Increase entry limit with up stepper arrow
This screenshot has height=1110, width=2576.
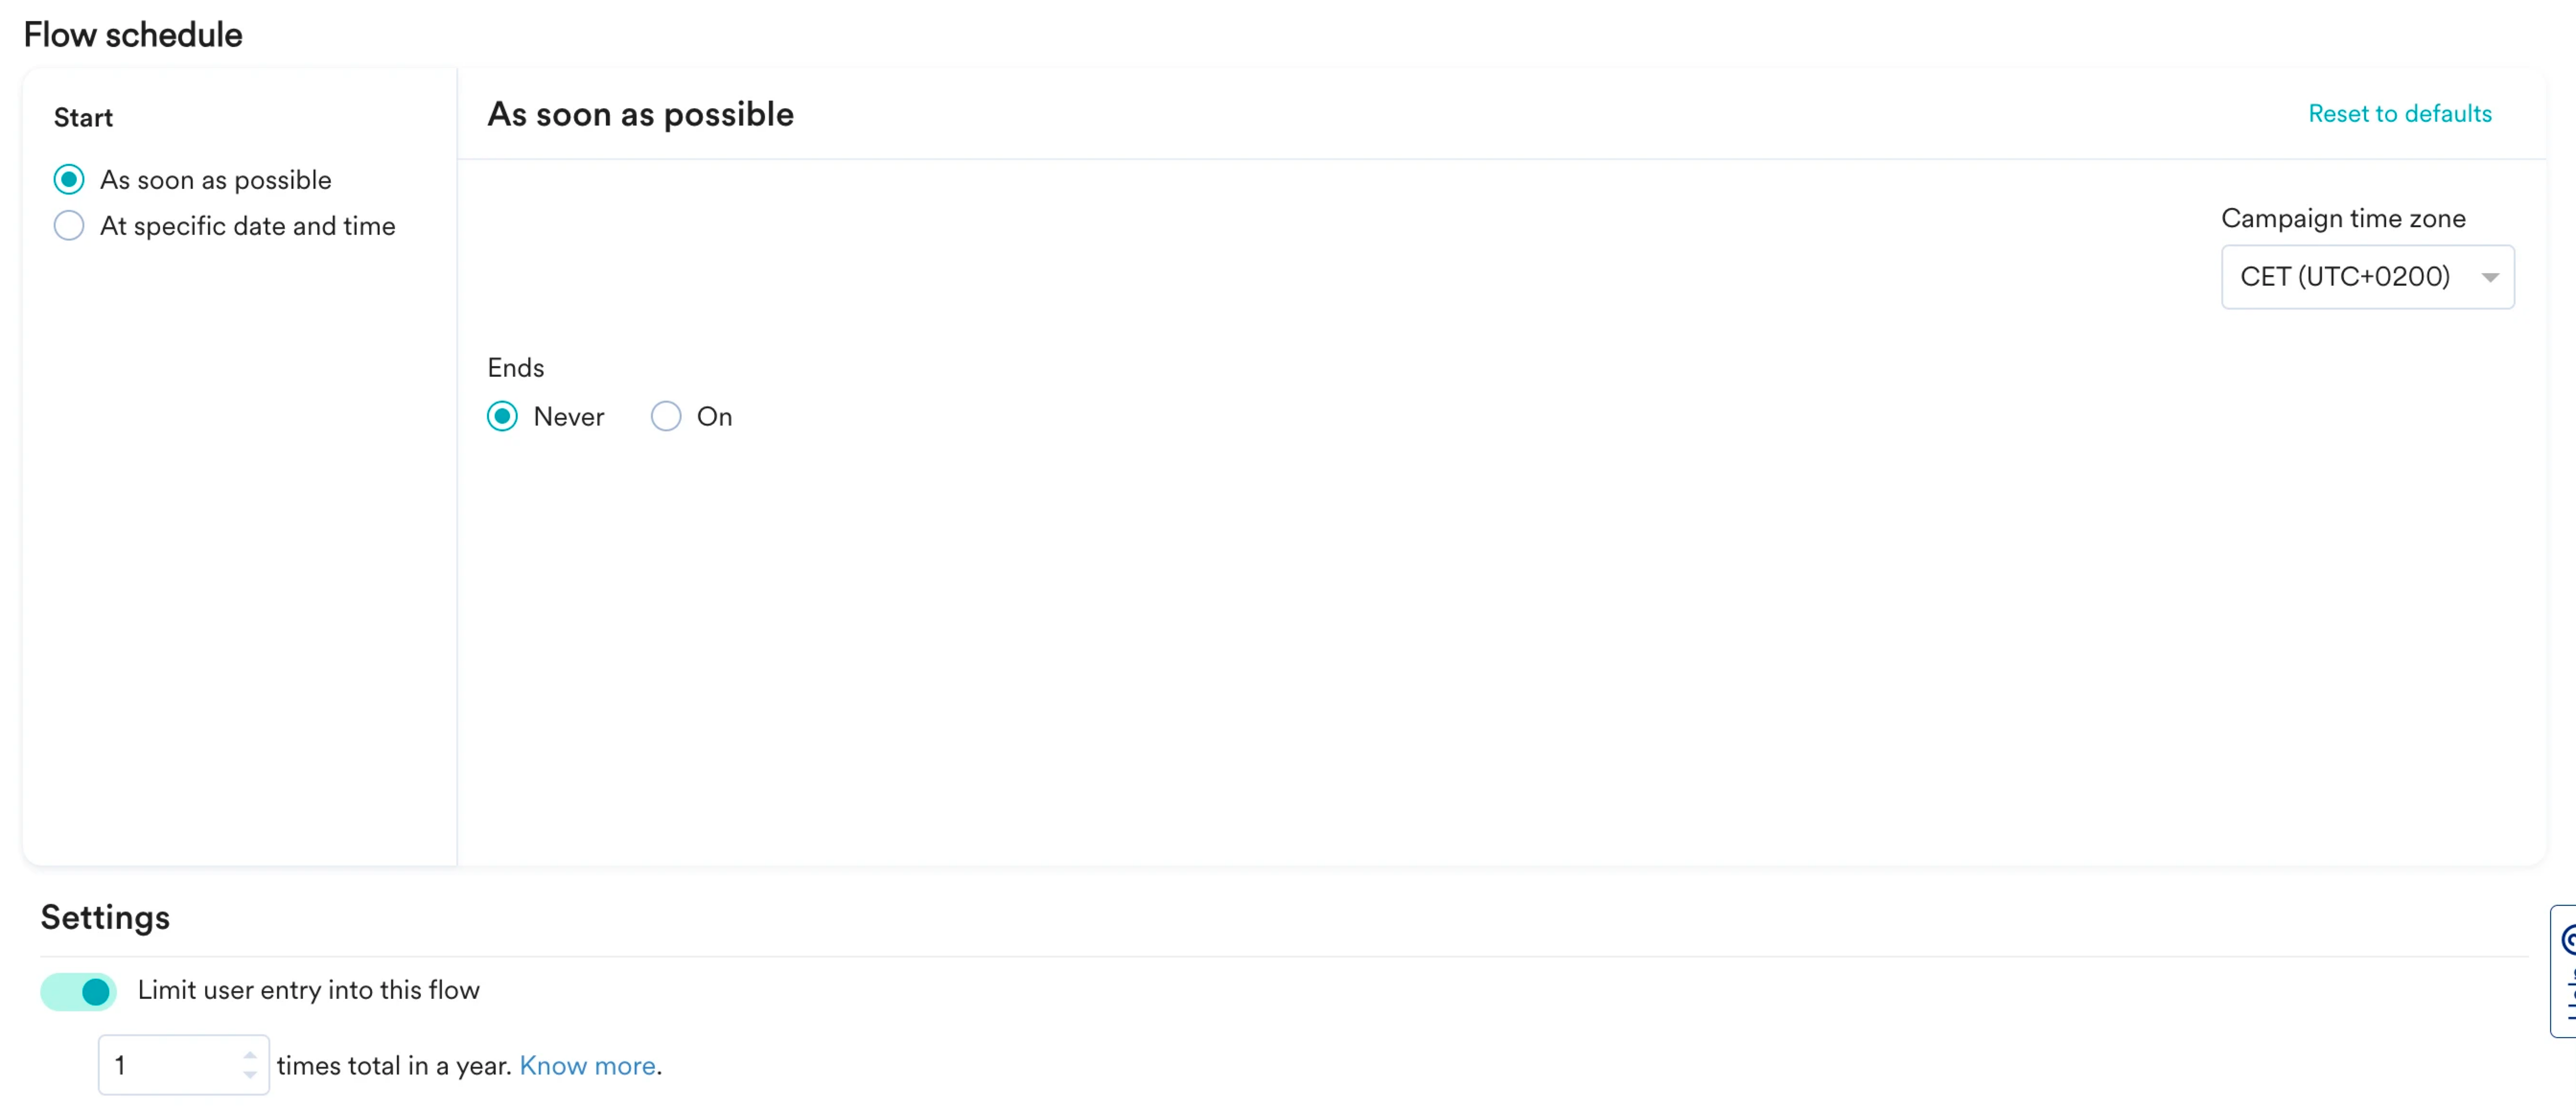tap(250, 1054)
